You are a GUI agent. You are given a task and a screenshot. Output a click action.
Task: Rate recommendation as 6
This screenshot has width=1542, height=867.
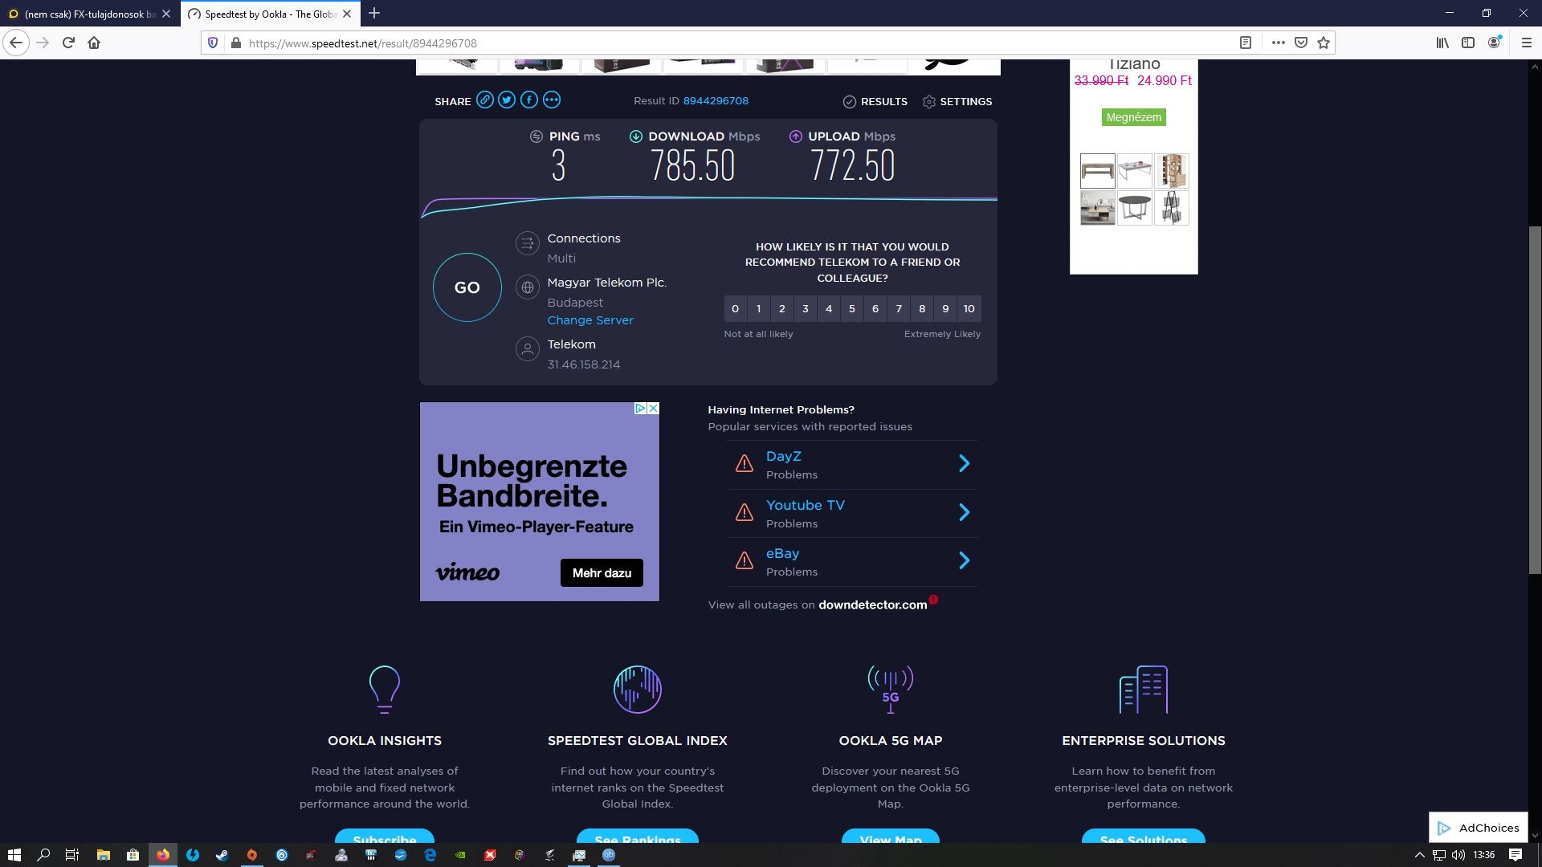click(x=875, y=309)
